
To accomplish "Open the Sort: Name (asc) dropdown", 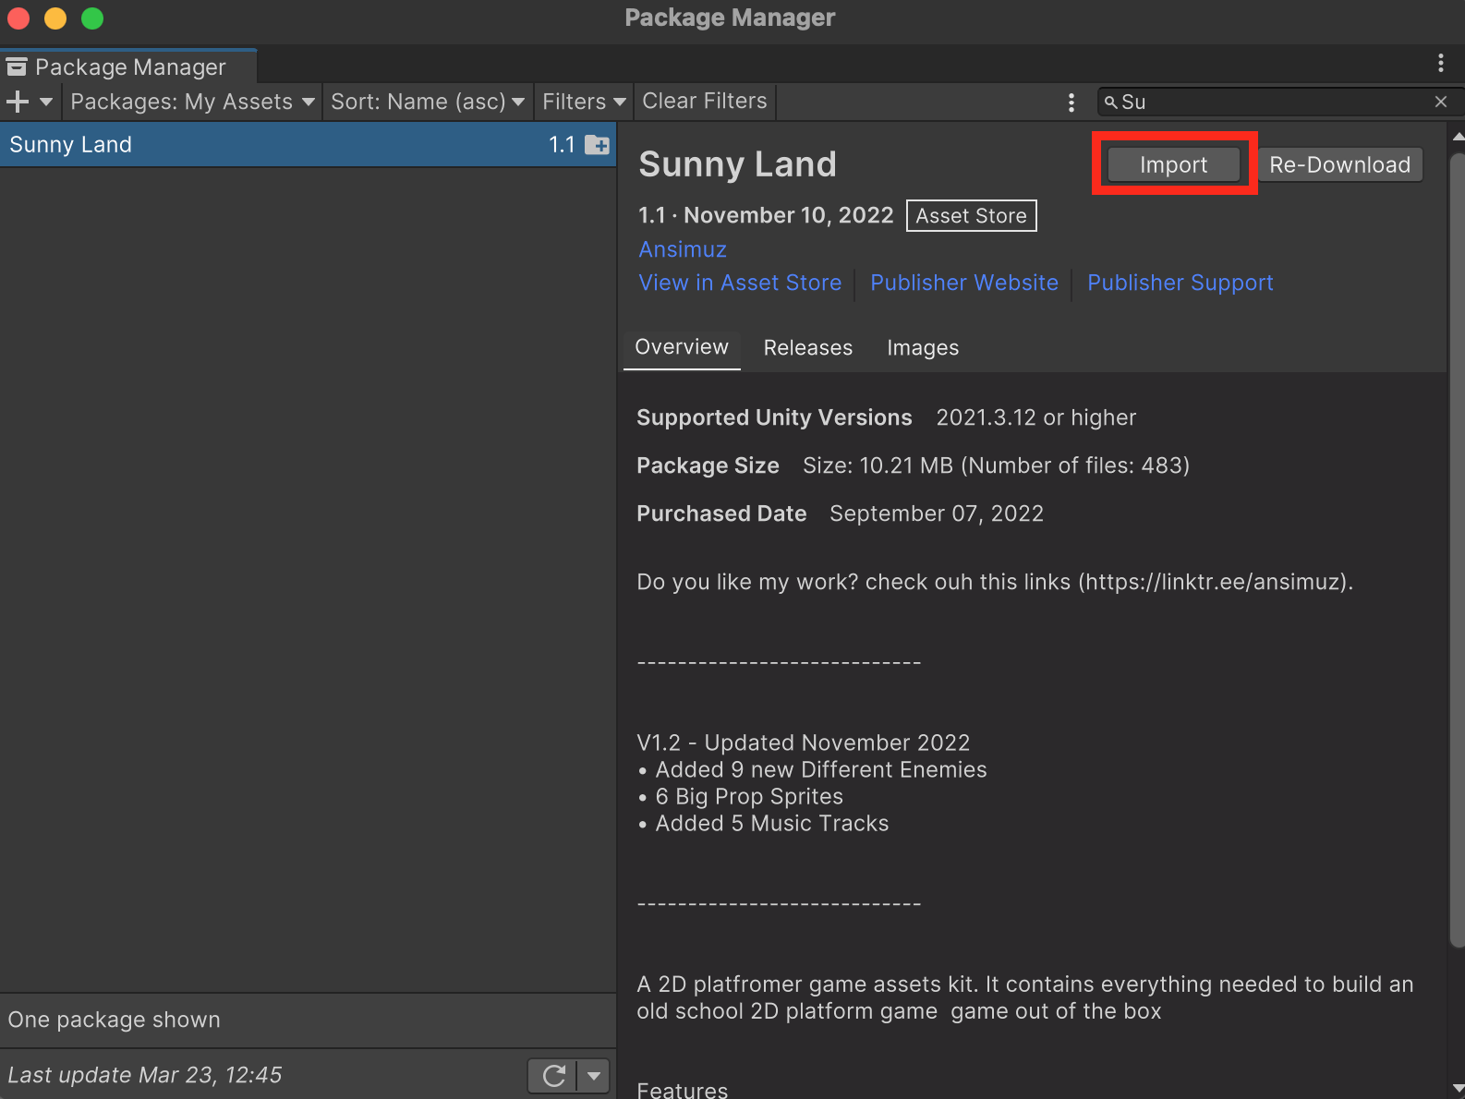I will coord(428,102).
